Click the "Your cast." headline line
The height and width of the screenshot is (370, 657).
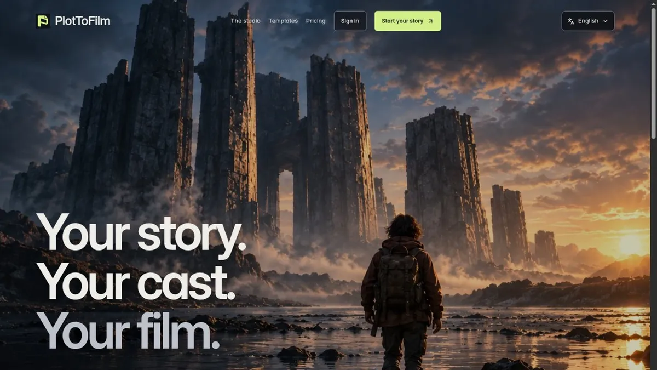click(x=136, y=283)
